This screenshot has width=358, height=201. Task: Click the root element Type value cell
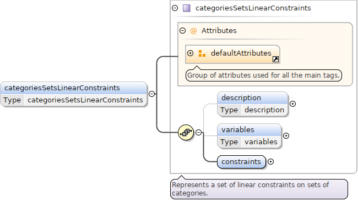point(85,100)
